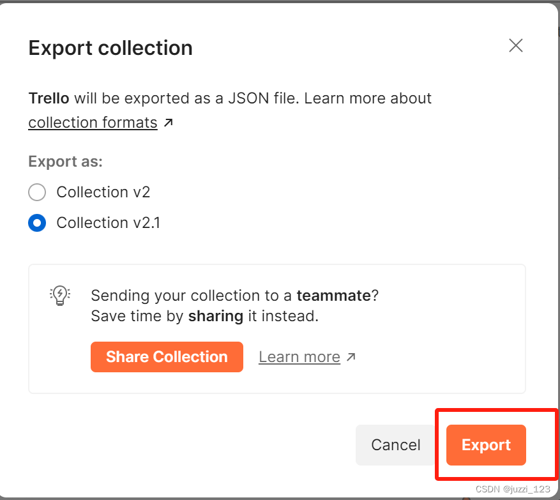Open the Learn more link
The image size is (560, 500).
click(299, 357)
